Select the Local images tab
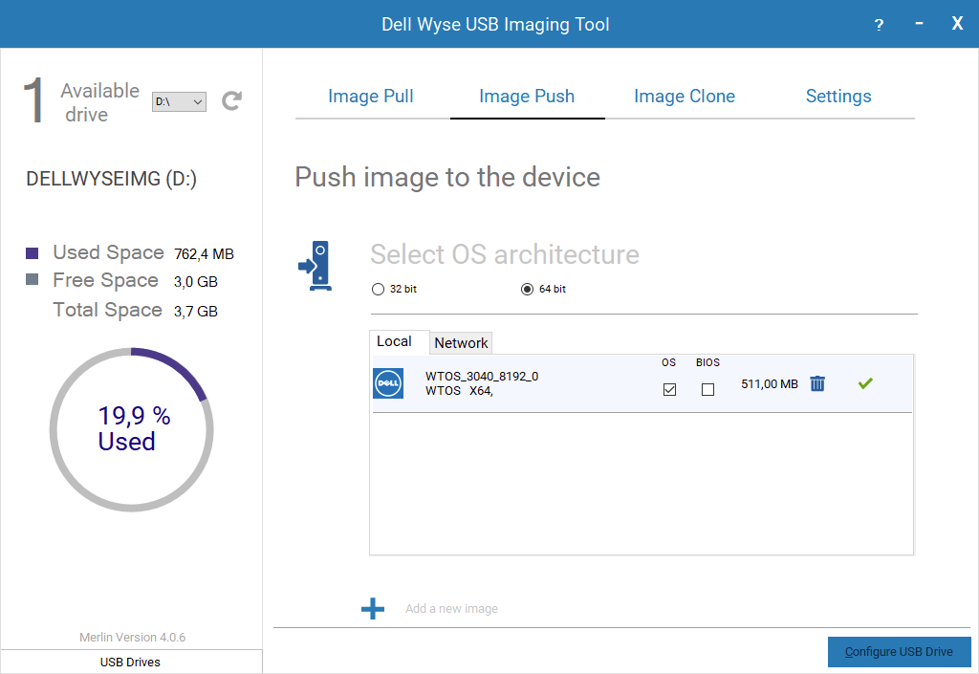Screen dimensions: 979x674 point(399,341)
